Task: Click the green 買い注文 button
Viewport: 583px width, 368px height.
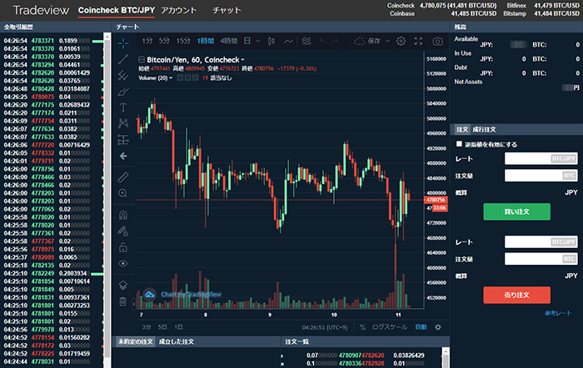Action: (x=517, y=211)
